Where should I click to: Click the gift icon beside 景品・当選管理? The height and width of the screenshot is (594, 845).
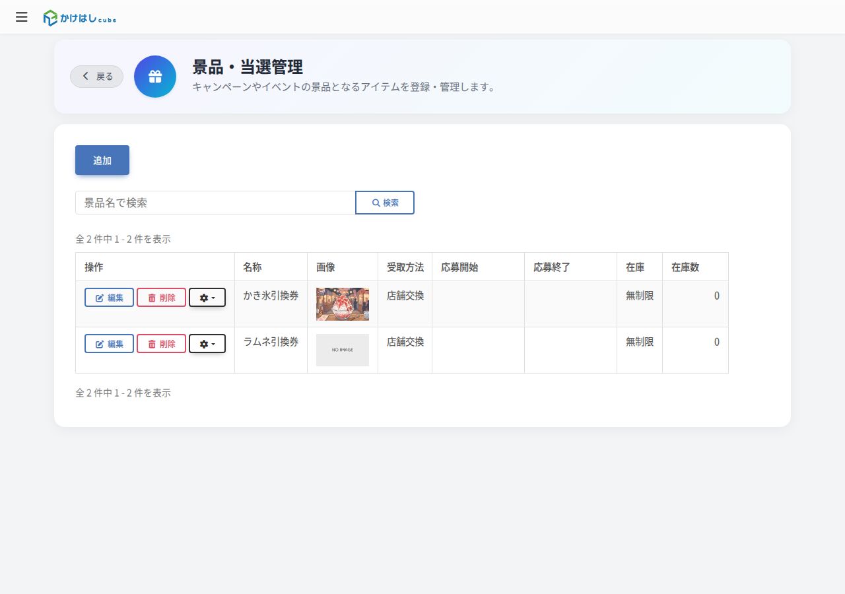[155, 77]
